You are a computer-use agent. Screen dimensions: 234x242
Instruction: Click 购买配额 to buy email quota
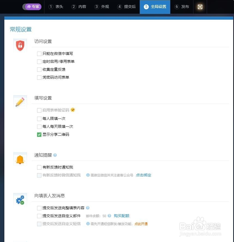pyautogui.click(x=121, y=216)
